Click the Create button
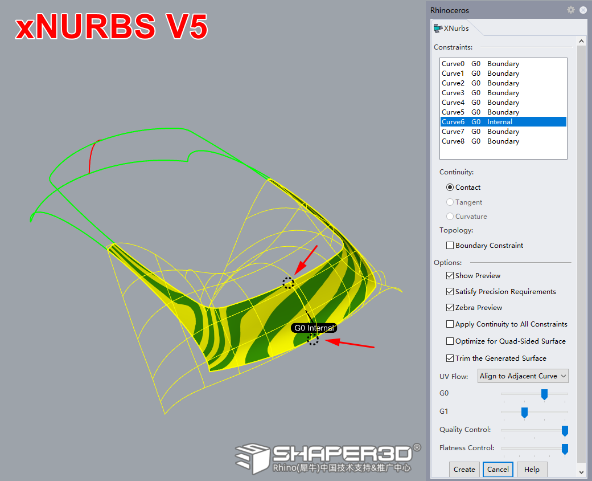The width and height of the screenshot is (592, 481). coord(464,469)
